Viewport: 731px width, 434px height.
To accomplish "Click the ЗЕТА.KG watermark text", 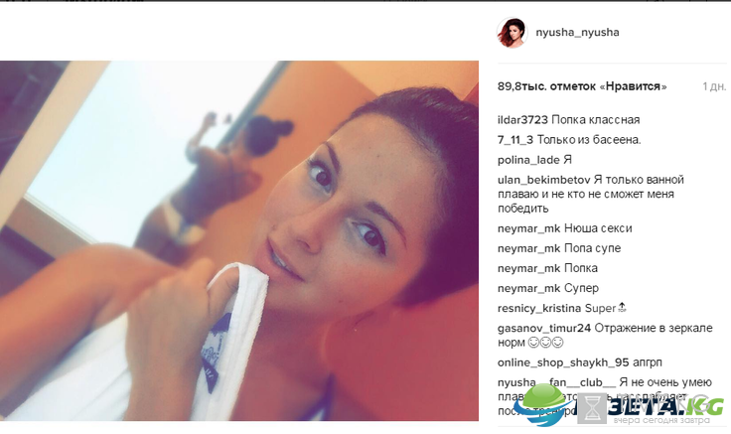I will click(x=665, y=406).
